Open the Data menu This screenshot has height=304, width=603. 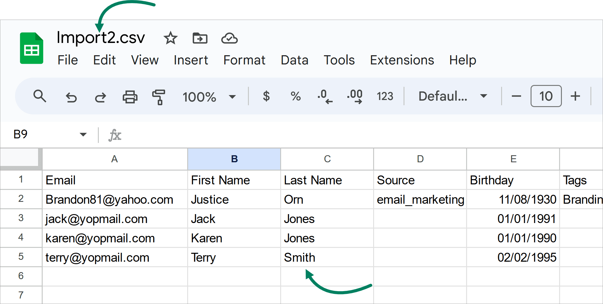click(x=294, y=60)
